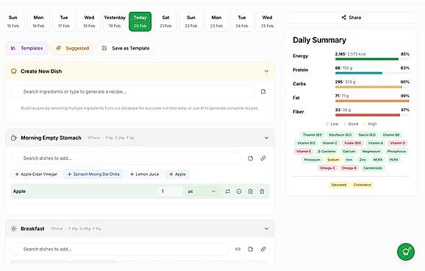This screenshot has height=271, width=425.
Task: Select Sun 15 Feb date tab
Action: pyautogui.click(x=12, y=21)
